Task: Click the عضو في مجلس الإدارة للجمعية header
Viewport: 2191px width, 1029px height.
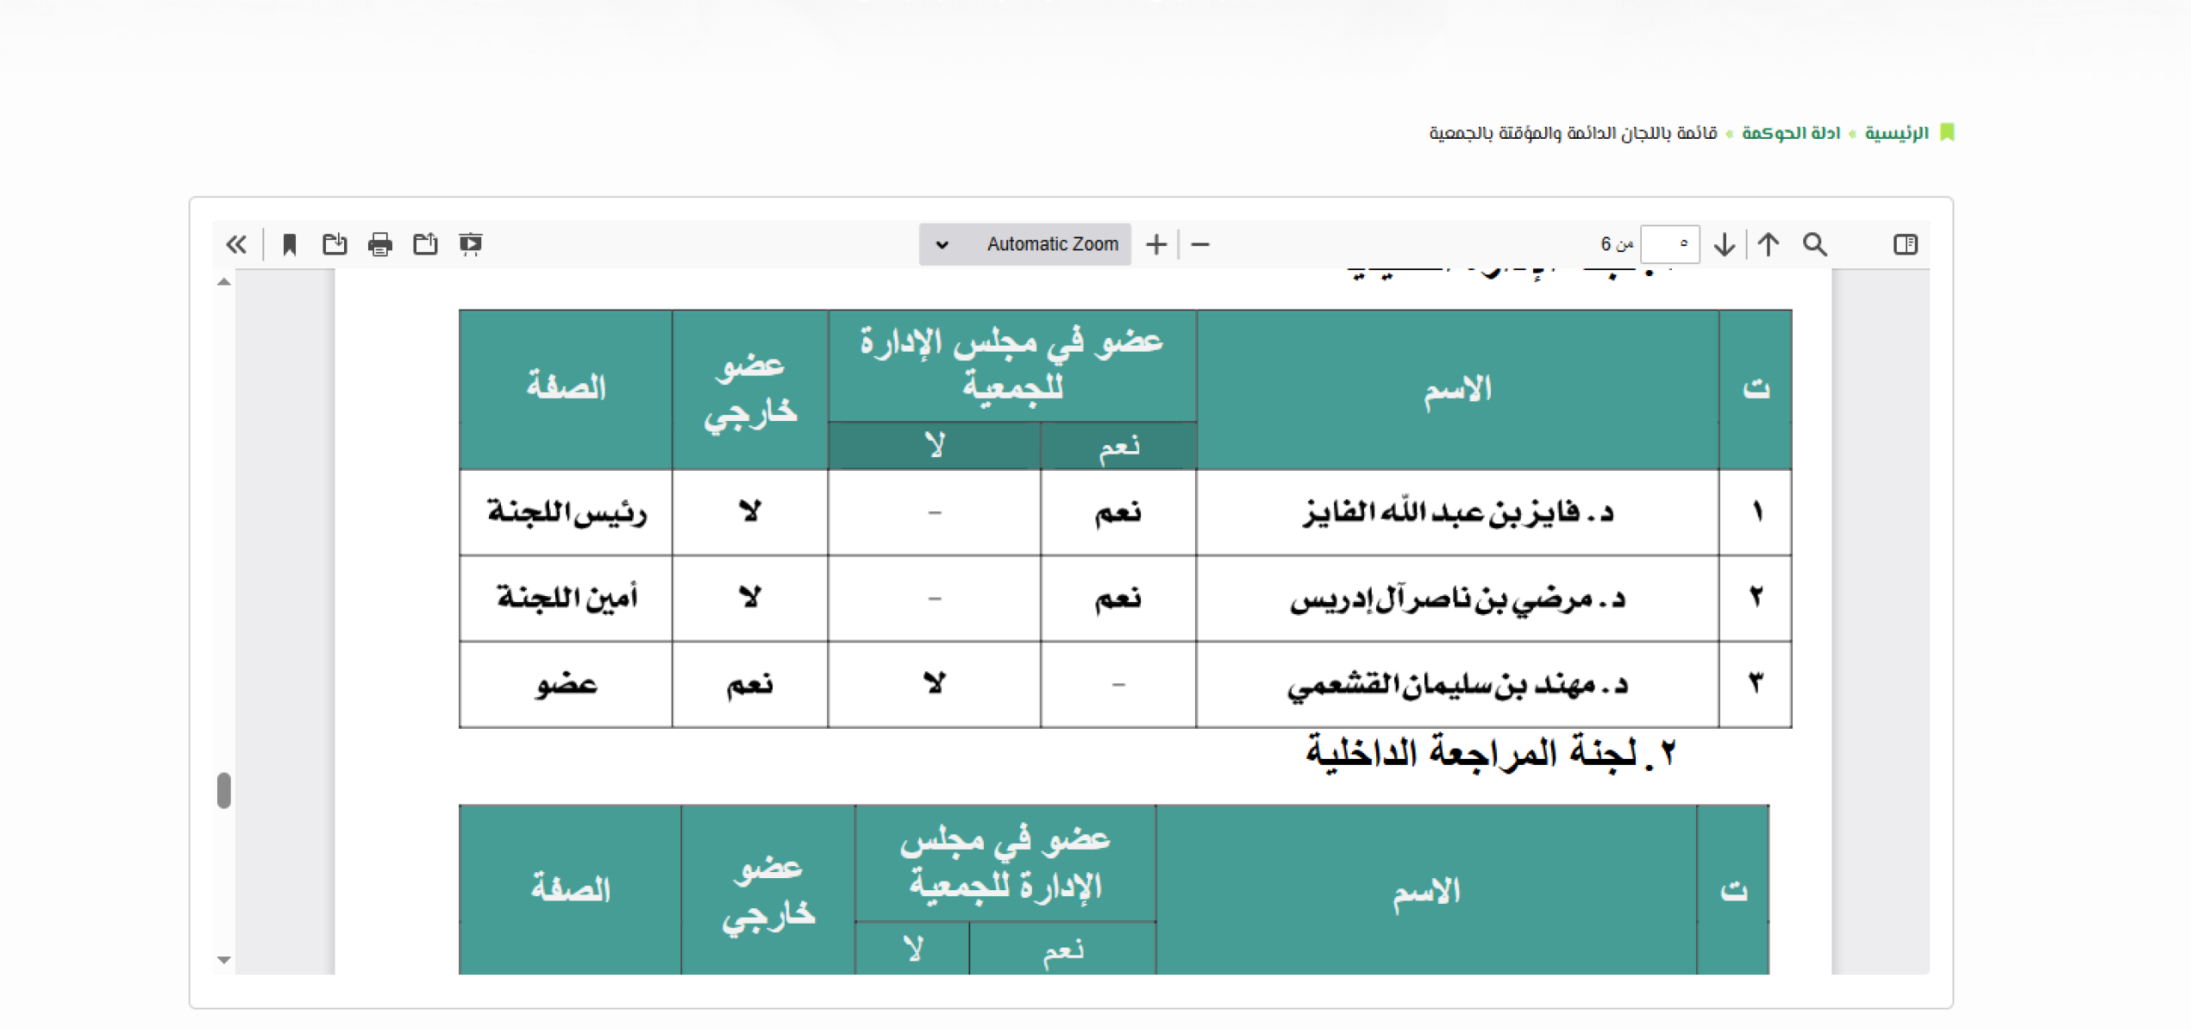Action: pyautogui.click(x=1012, y=365)
